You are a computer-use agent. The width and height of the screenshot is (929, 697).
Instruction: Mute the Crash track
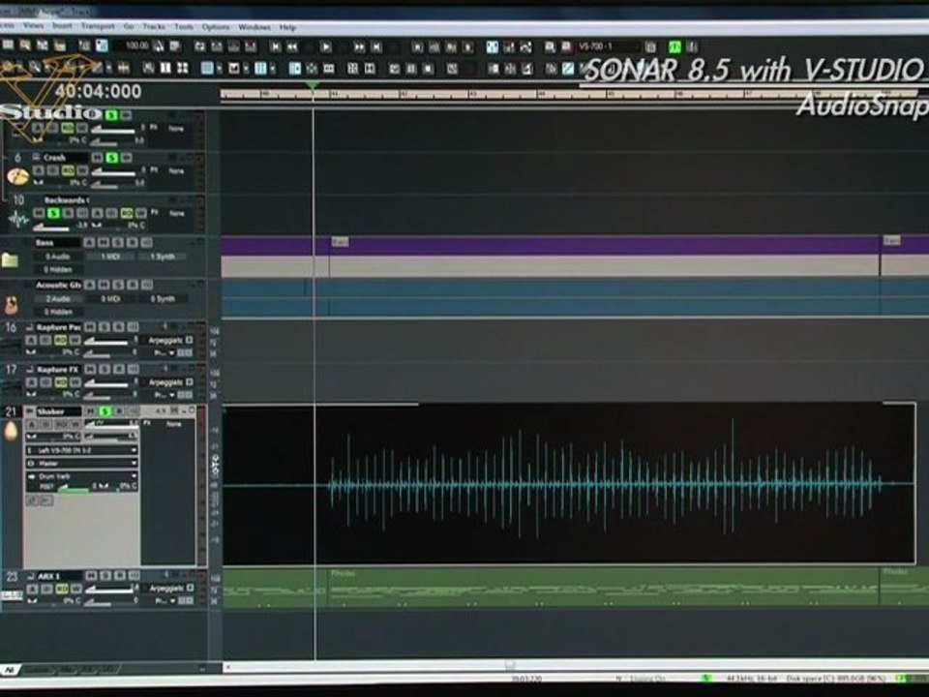click(x=98, y=158)
